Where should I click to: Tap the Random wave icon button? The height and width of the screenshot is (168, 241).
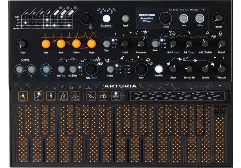coord(63,96)
